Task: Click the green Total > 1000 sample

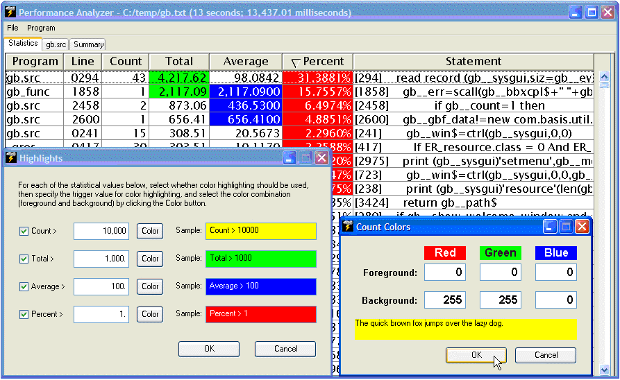Action: pyautogui.click(x=261, y=259)
